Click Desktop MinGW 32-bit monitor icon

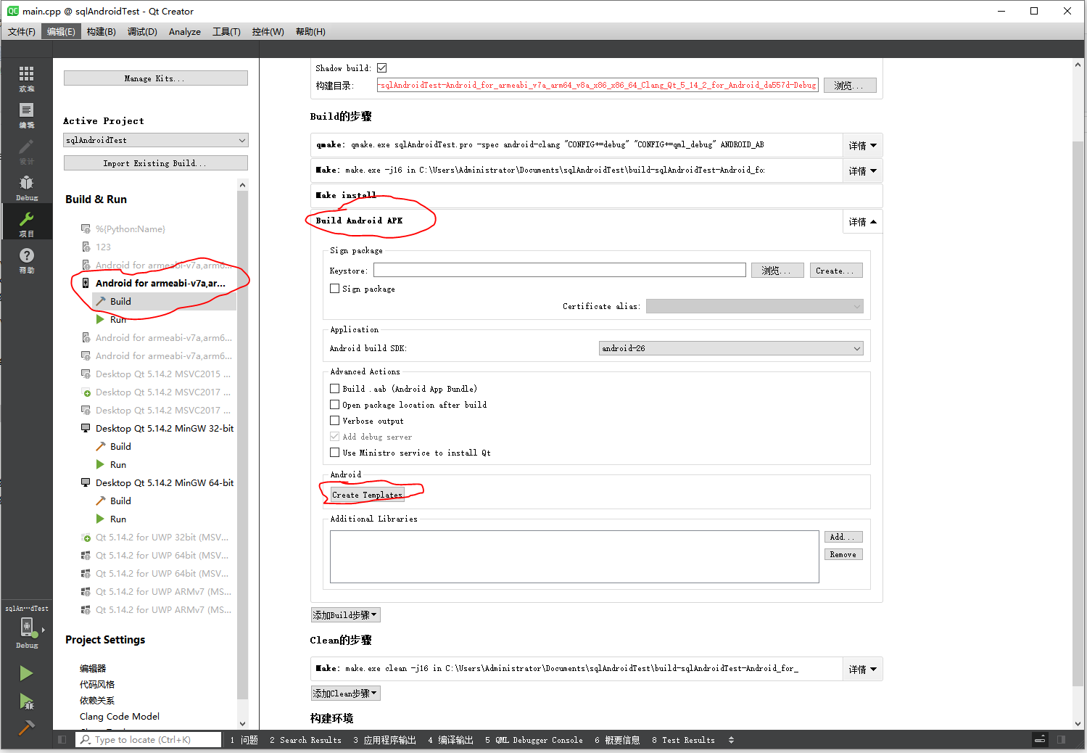tap(86, 428)
